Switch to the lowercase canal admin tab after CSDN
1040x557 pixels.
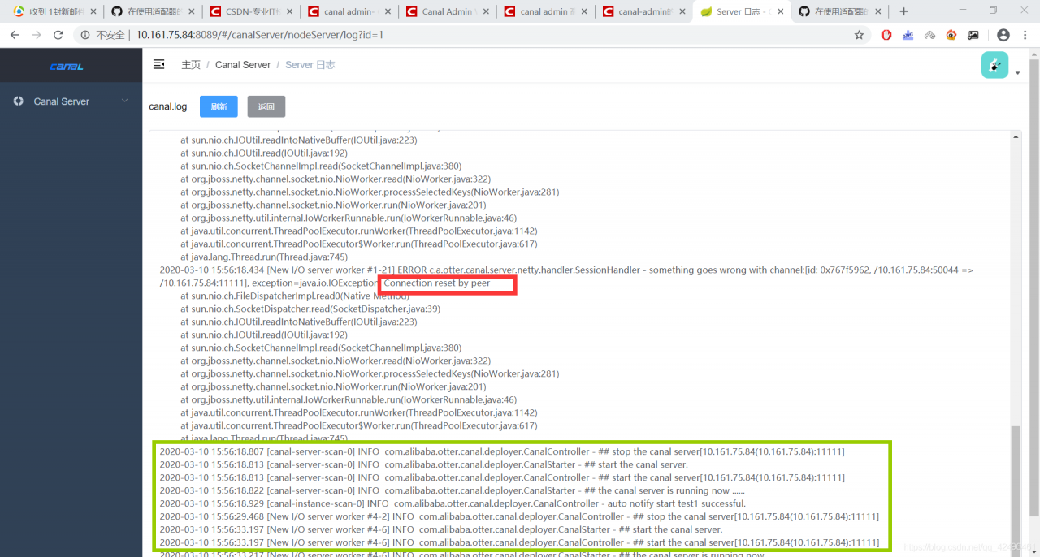pos(351,12)
